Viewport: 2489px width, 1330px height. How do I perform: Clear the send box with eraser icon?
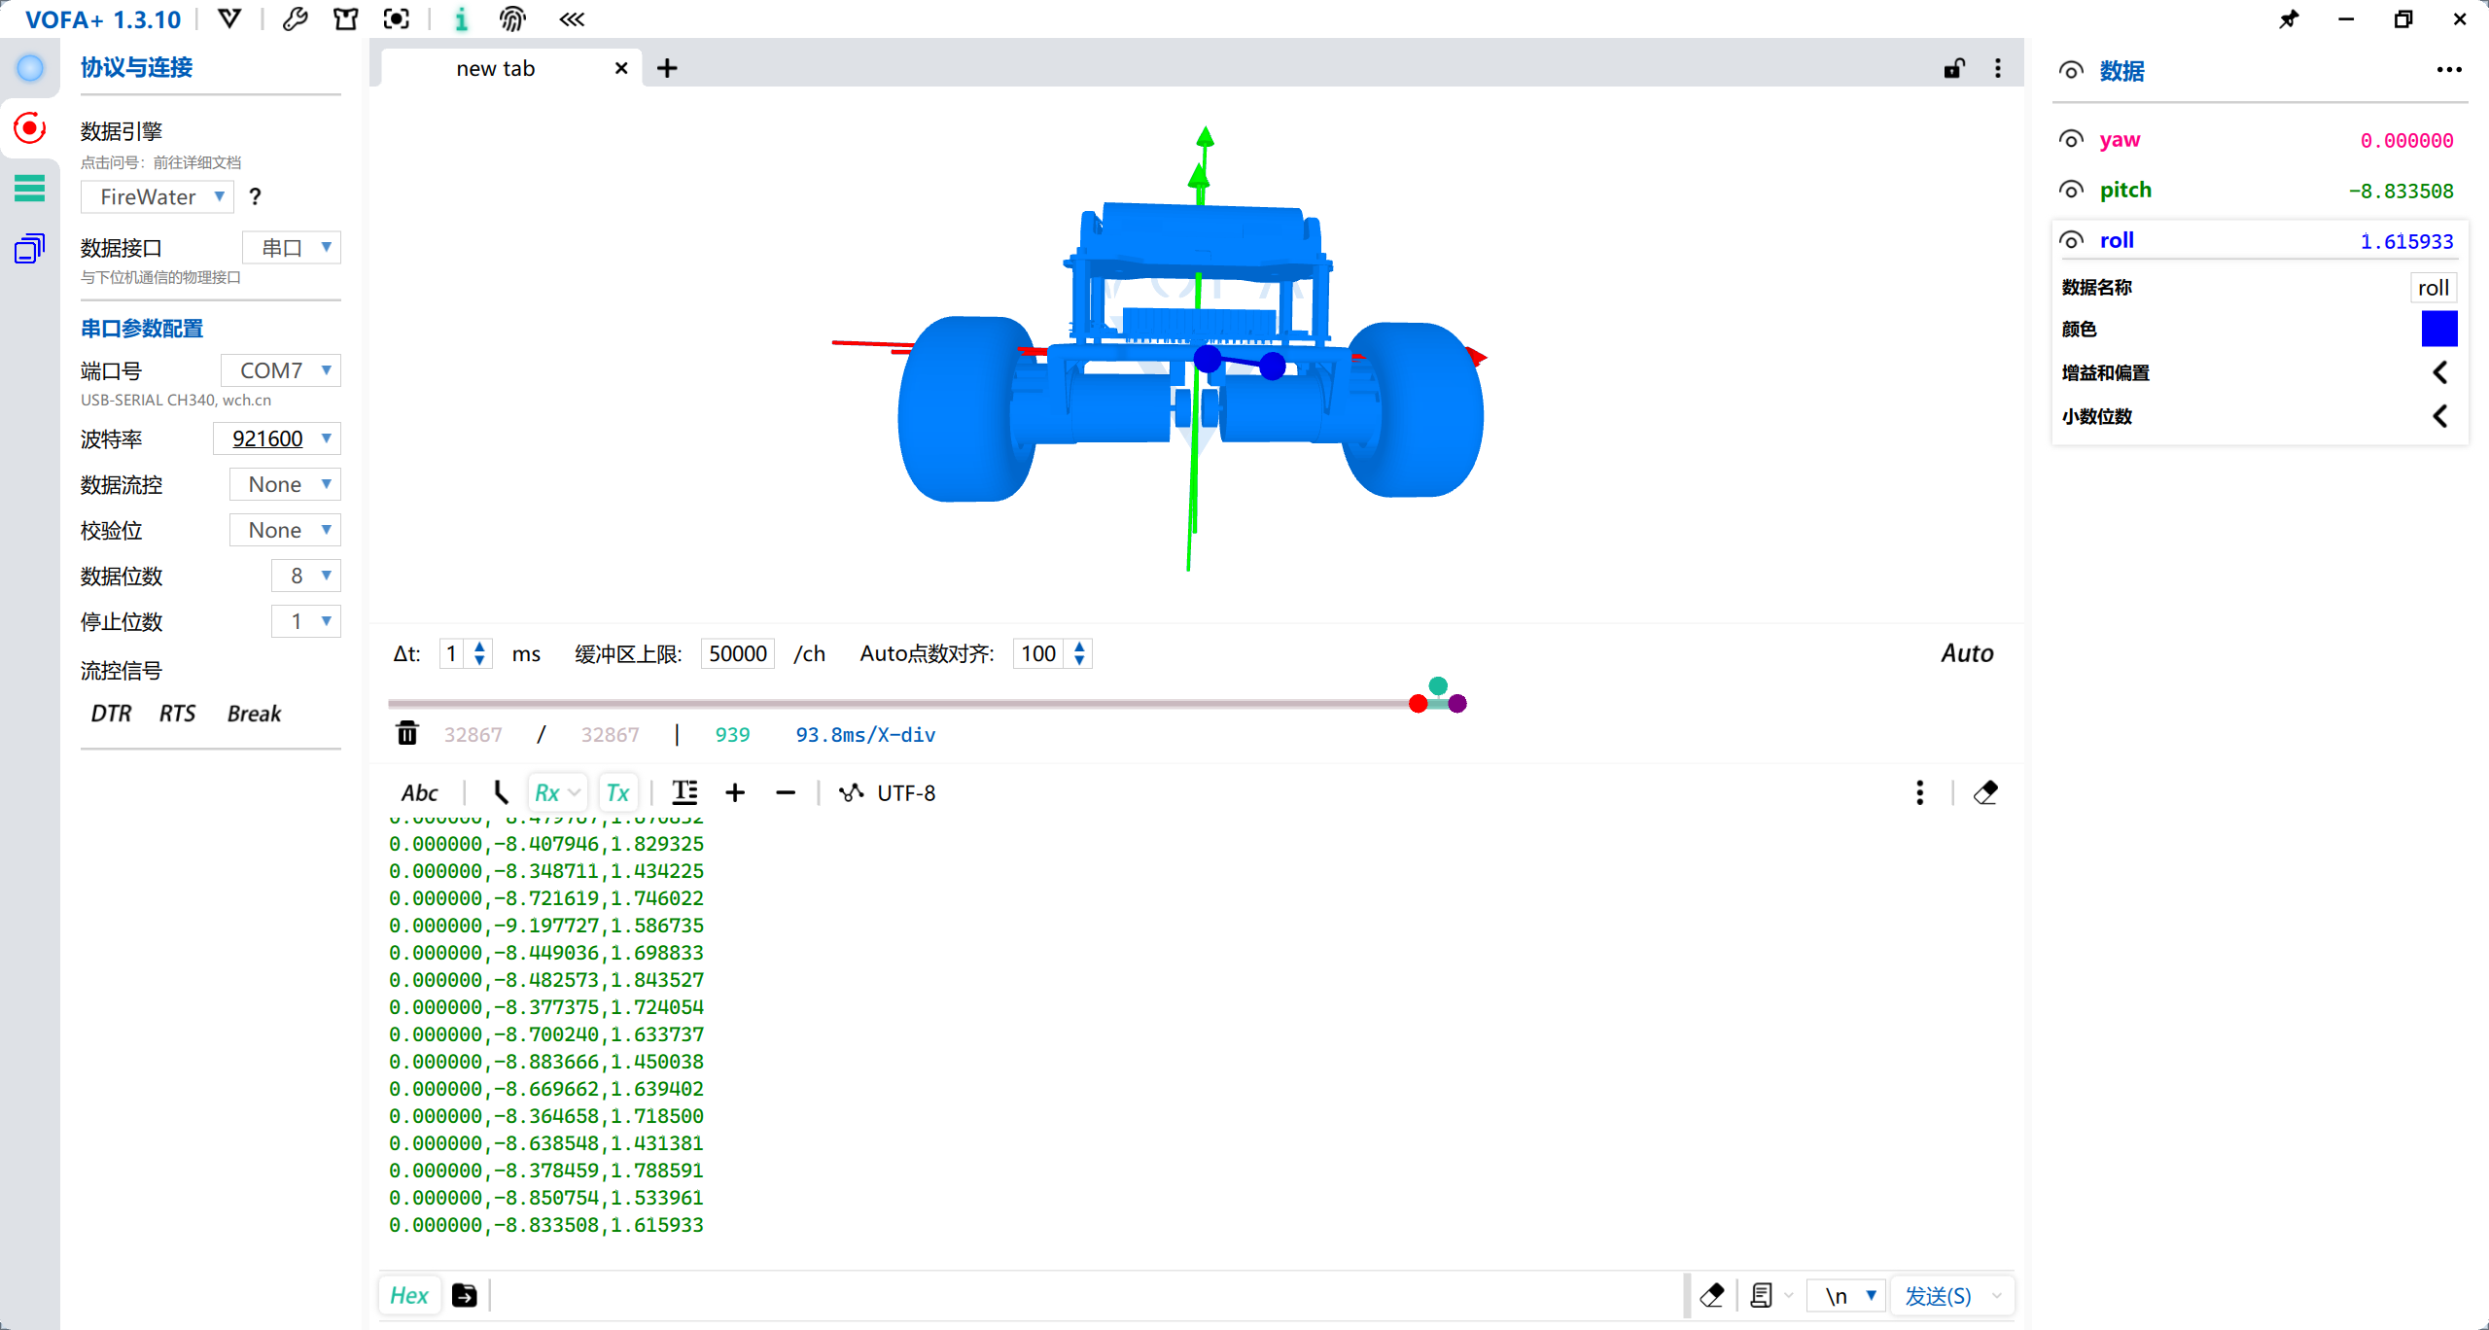click(1712, 1295)
